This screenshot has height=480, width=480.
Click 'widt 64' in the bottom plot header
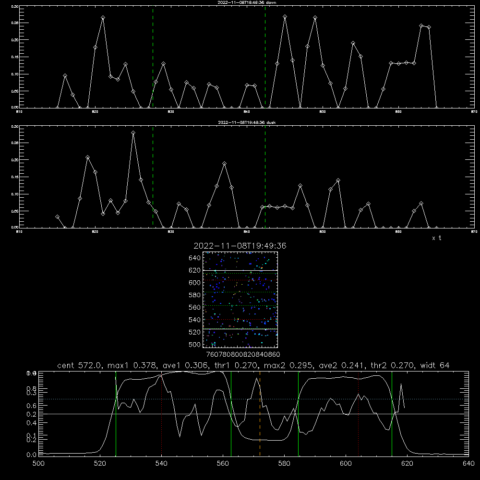pyautogui.click(x=435, y=365)
